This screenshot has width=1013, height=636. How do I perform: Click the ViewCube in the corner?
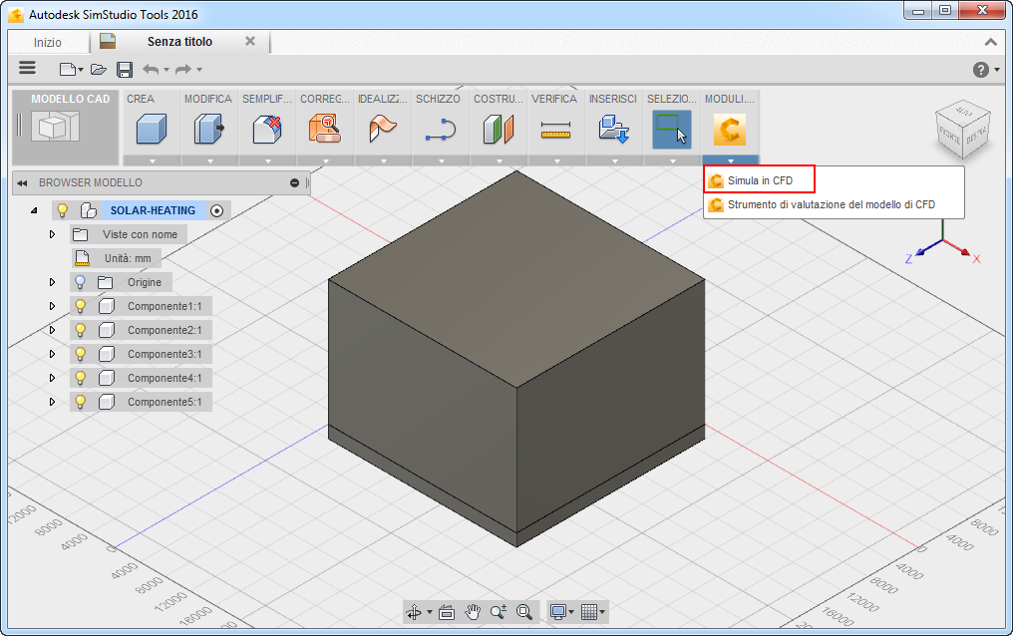coord(962,130)
